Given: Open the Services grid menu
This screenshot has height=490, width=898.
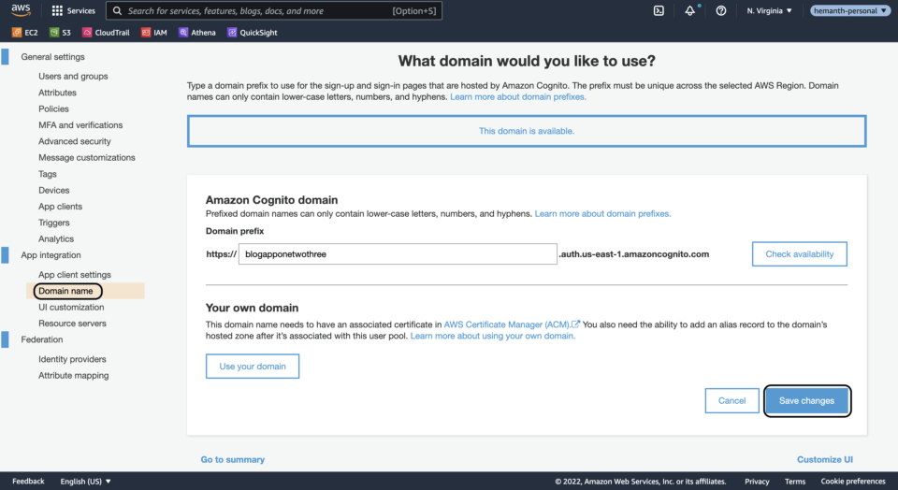Looking at the screenshot, I should click(73, 11).
